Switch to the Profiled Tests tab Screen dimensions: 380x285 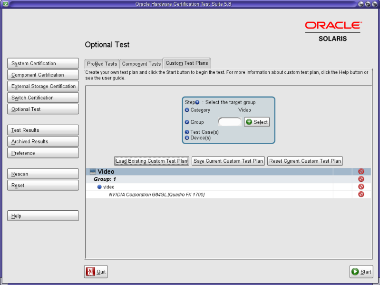102,64
